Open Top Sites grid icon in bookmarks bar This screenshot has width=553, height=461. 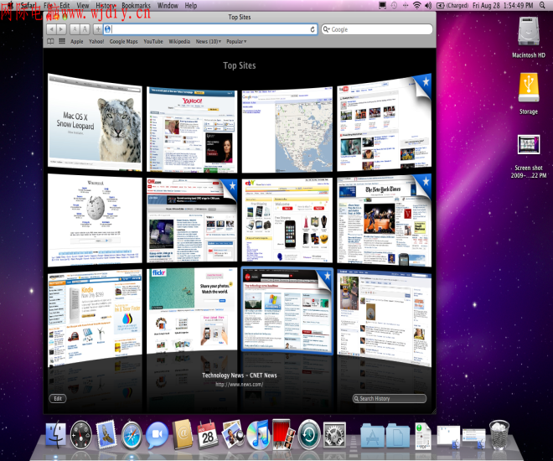(x=61, y=41)
